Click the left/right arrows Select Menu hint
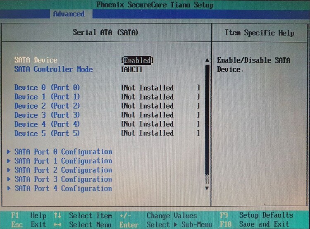 pos(83,224)
